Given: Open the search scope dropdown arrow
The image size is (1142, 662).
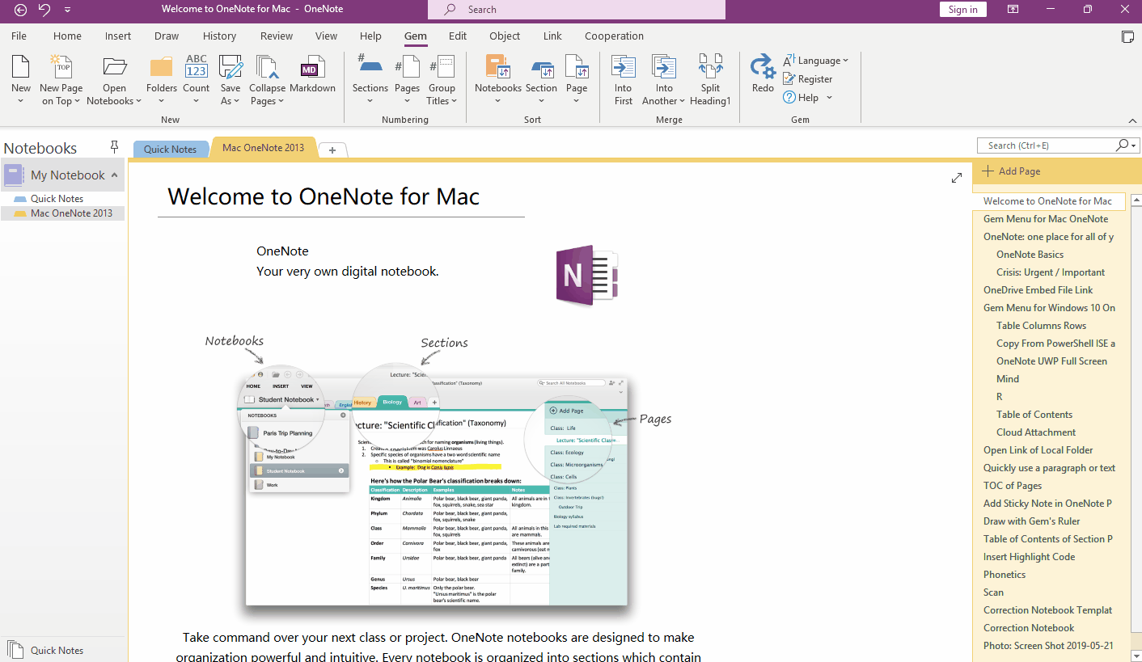Looking at the screenshot, I should pyautogui.click(x=1135, y=145).
